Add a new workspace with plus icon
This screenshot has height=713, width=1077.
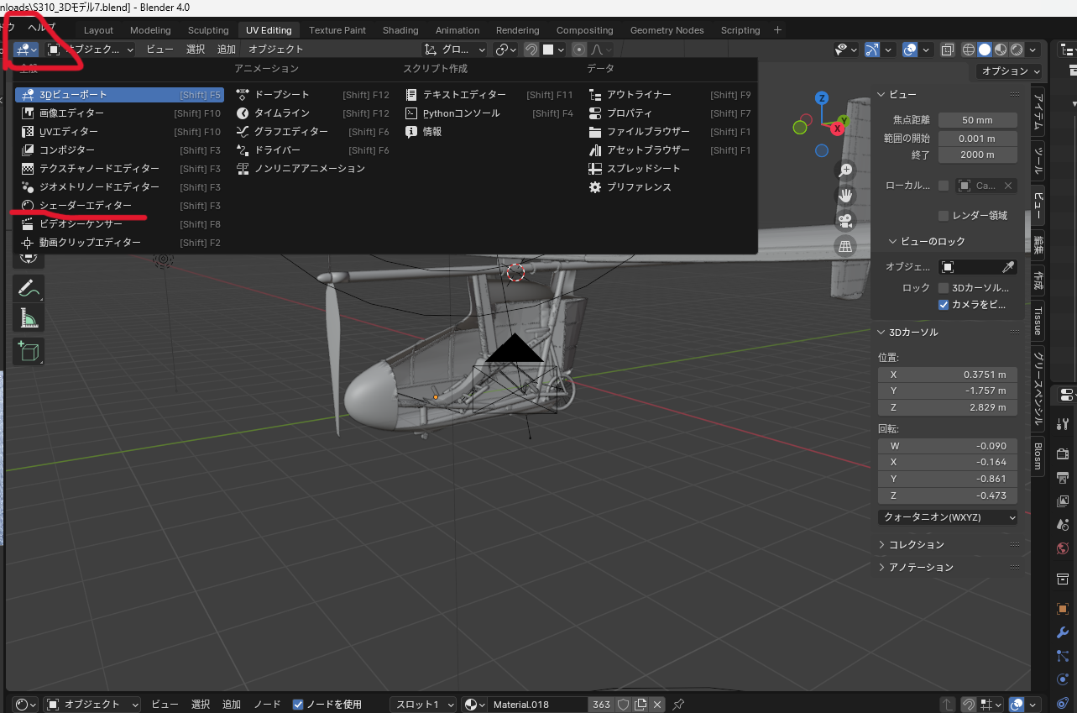pos(777,30)
